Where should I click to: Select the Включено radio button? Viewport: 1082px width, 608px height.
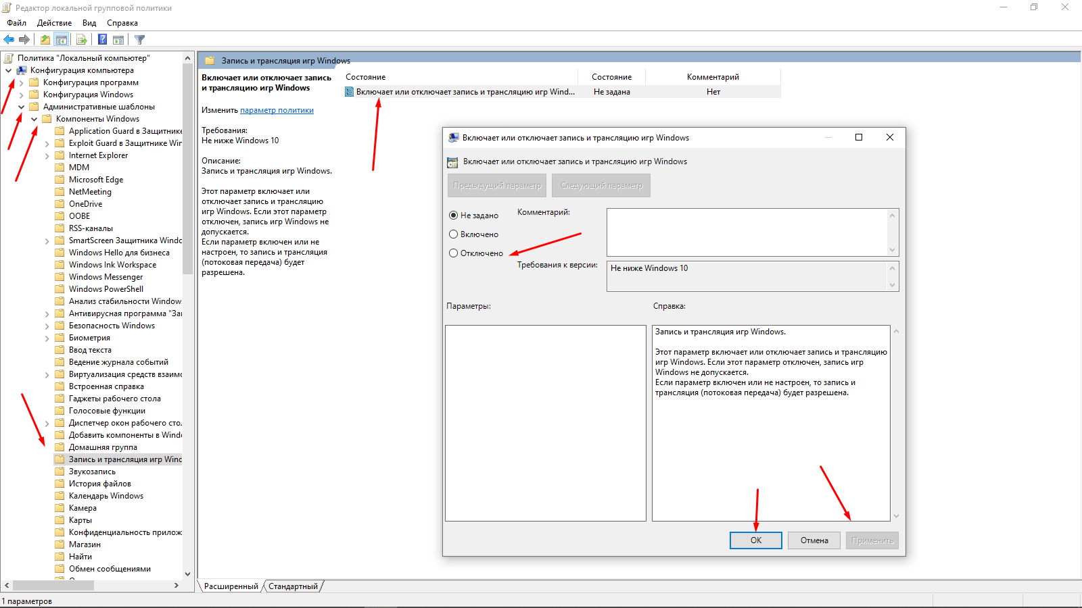click(454, 234)
